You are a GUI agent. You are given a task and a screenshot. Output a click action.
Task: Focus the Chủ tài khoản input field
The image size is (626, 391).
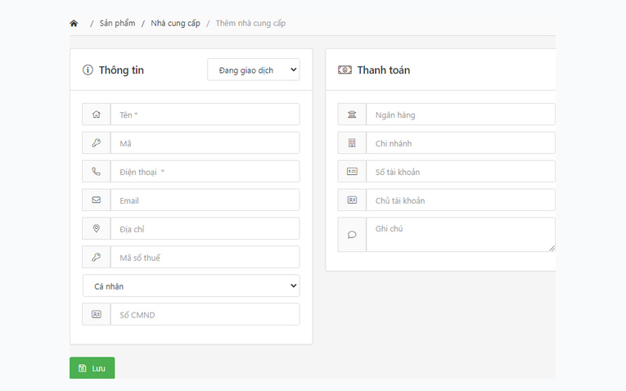(461, 200)
